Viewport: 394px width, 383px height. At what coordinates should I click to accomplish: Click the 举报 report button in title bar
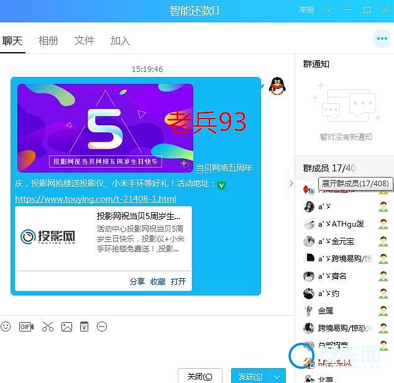tap(307, 10)
